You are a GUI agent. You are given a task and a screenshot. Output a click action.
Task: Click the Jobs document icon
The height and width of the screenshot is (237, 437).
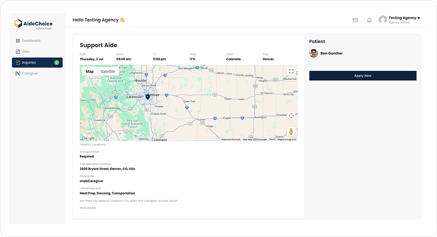pyautogui.click(x=18, y=52)
